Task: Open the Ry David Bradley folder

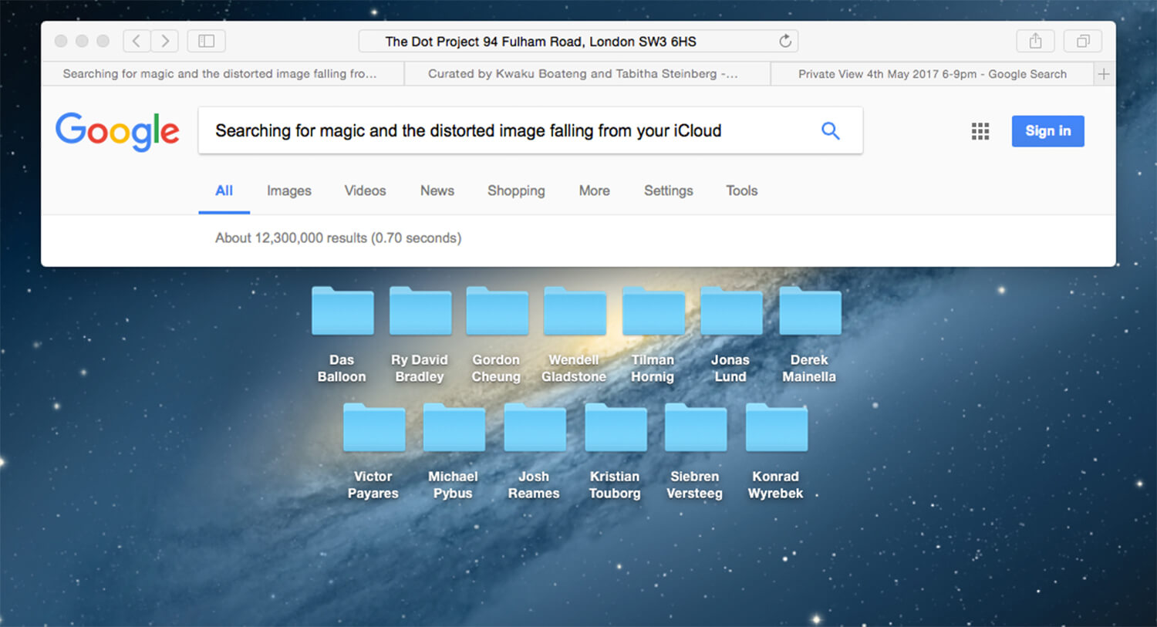Action: coord(420,312)
